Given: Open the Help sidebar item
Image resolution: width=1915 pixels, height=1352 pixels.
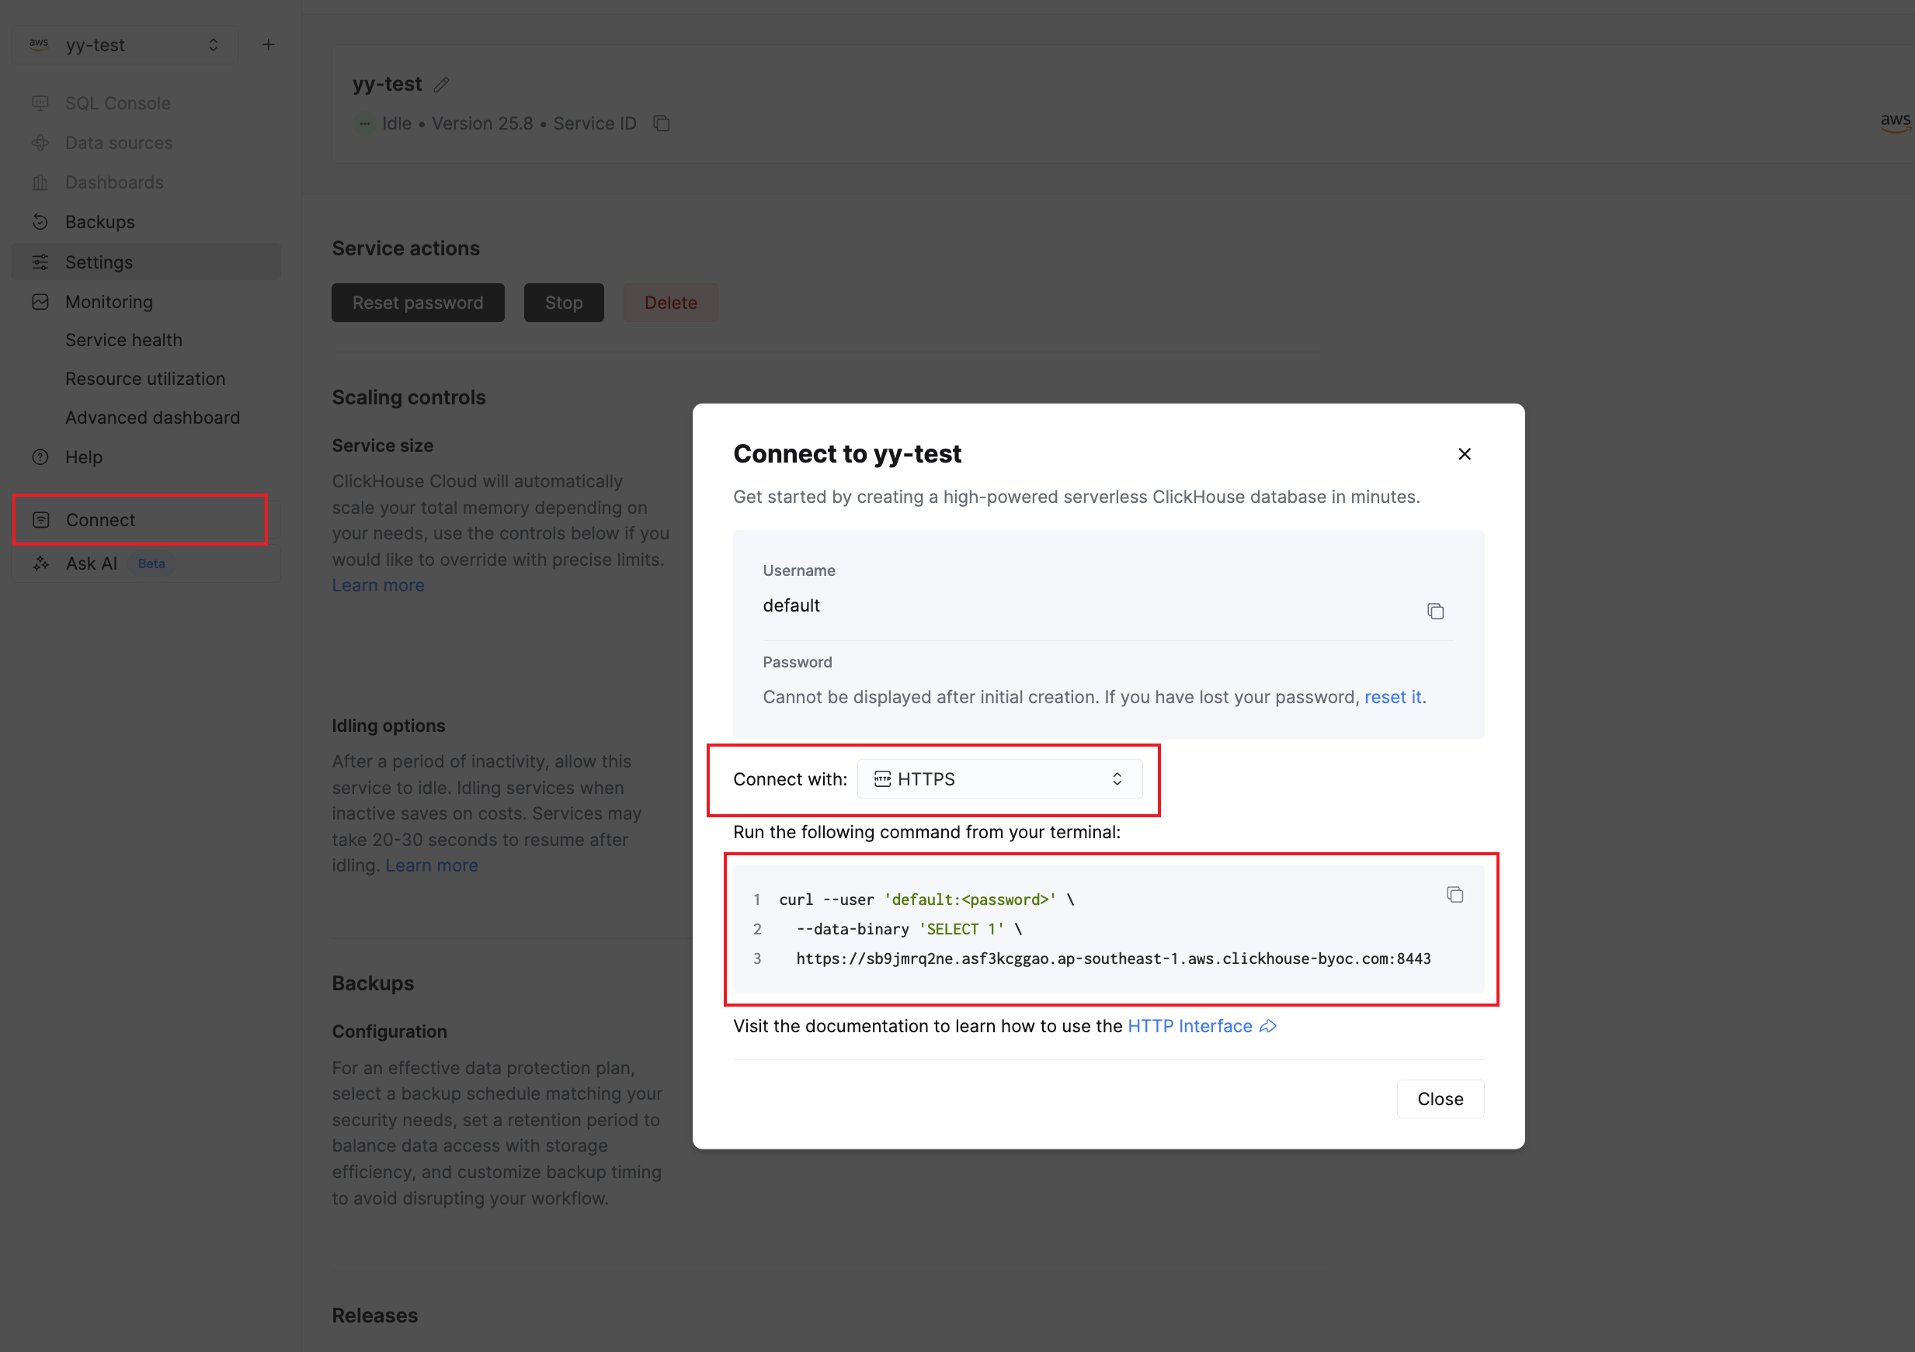Looking at the screenshot, I should point(83,457).
